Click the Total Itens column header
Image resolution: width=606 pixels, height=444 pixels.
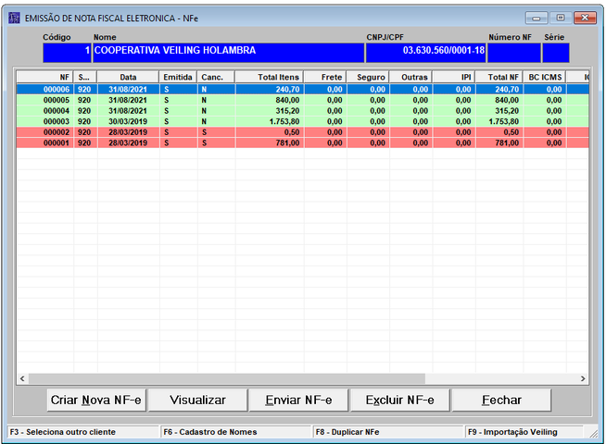(x=269, y=77)
